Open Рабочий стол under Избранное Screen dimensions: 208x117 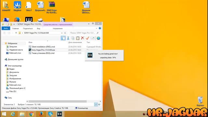click(x=15, y=53)
